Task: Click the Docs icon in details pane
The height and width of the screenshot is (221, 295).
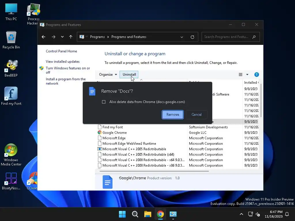Action: [x=107, y=182]
